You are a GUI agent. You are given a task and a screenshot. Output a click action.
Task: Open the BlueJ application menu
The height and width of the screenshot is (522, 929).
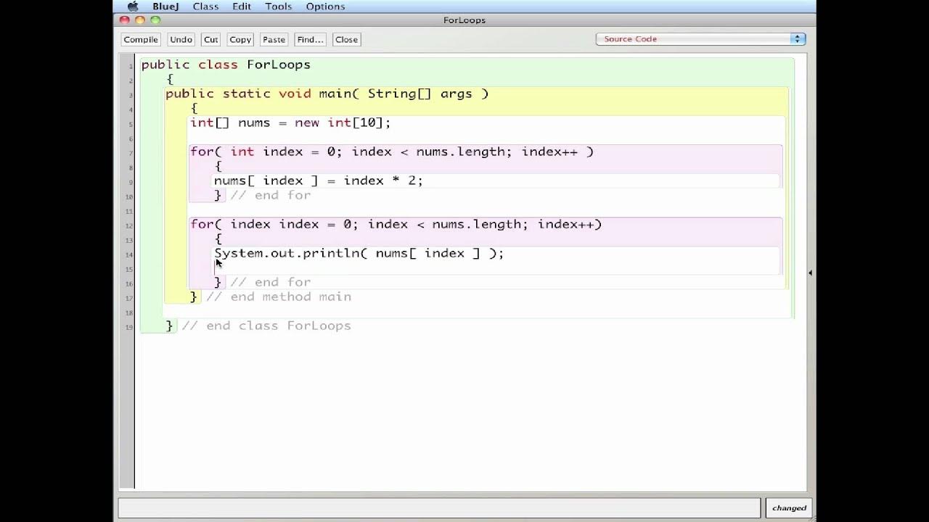coord(166,7)
